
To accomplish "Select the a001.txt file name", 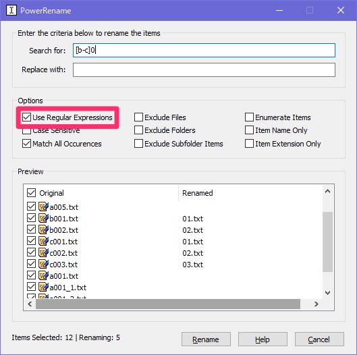I will [x=63, y=276].
